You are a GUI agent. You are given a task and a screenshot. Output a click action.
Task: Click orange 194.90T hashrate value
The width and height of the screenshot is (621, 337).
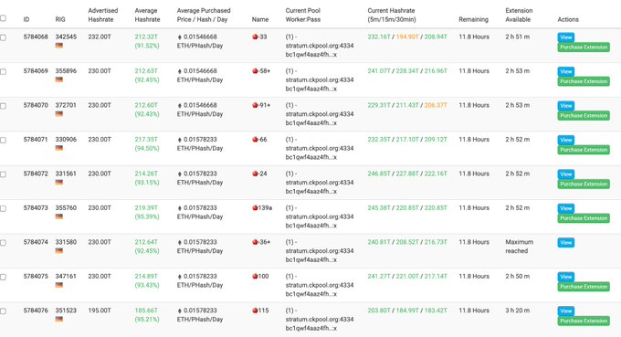407,37
